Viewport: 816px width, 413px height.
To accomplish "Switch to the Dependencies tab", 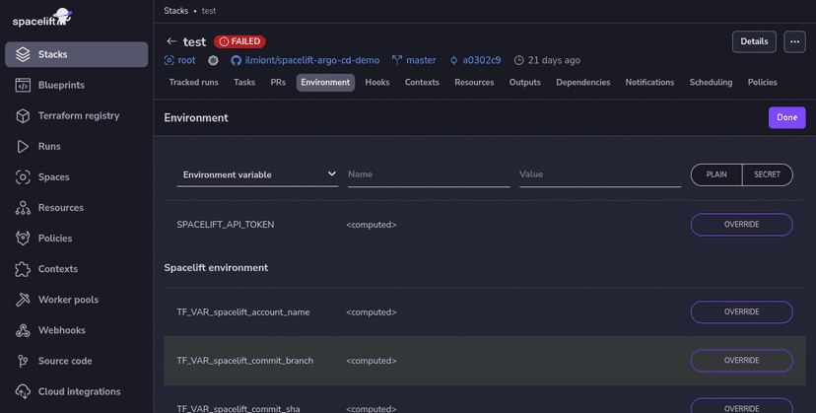I will [582, 83].
